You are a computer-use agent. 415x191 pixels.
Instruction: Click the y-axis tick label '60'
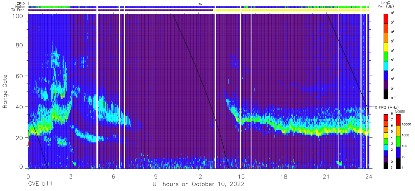(x=19, y=76)
